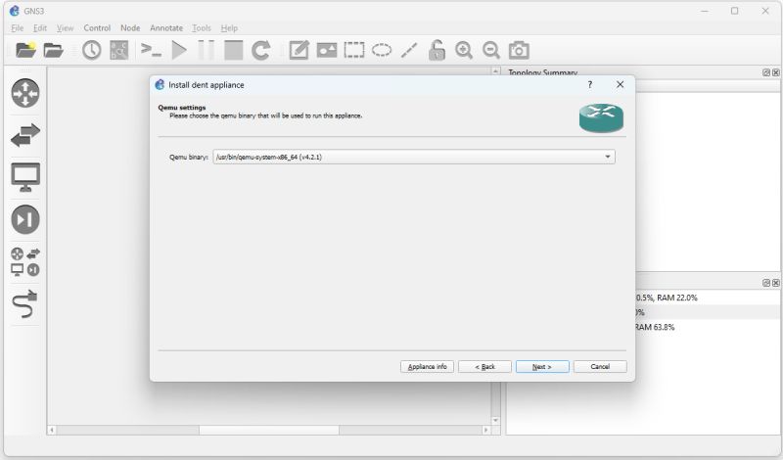Stop all nodes square icon
This screenshot has width=783, height=460.
tap(233, 50)
